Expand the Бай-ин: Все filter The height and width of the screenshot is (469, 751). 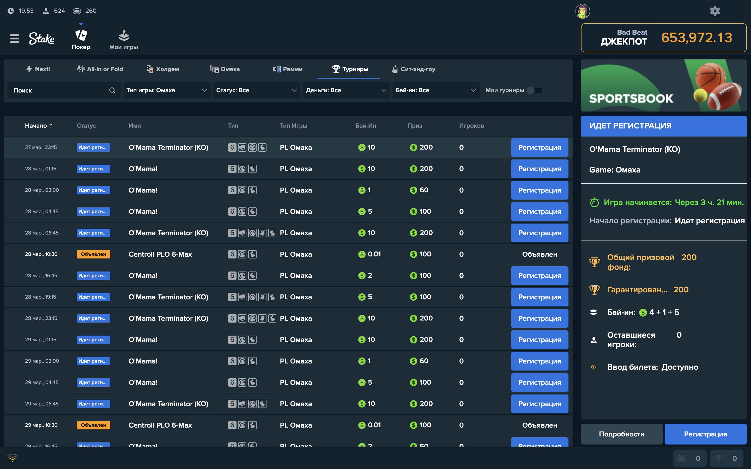click(436, 90)
